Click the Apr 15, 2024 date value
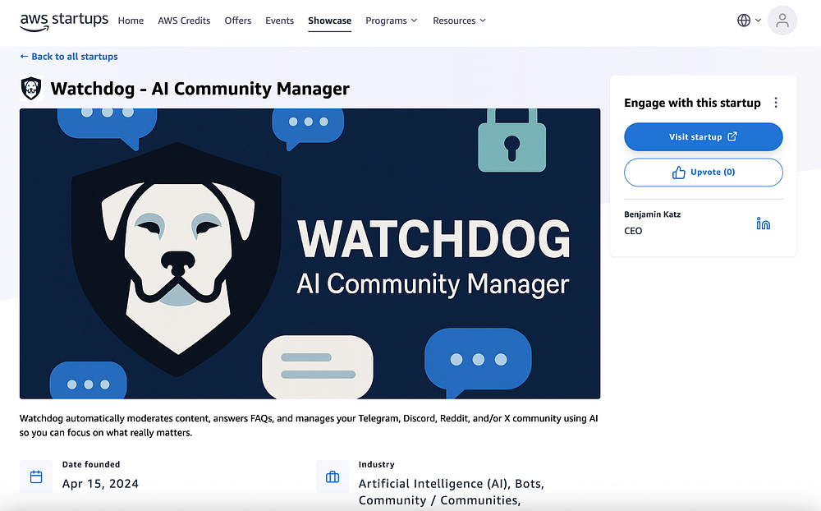The width and height of the screenshot is (821, 511). tap(100, 484)
